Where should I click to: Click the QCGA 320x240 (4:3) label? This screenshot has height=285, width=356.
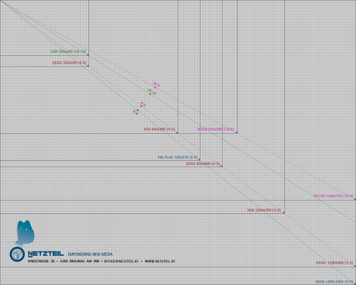(69, 63)
